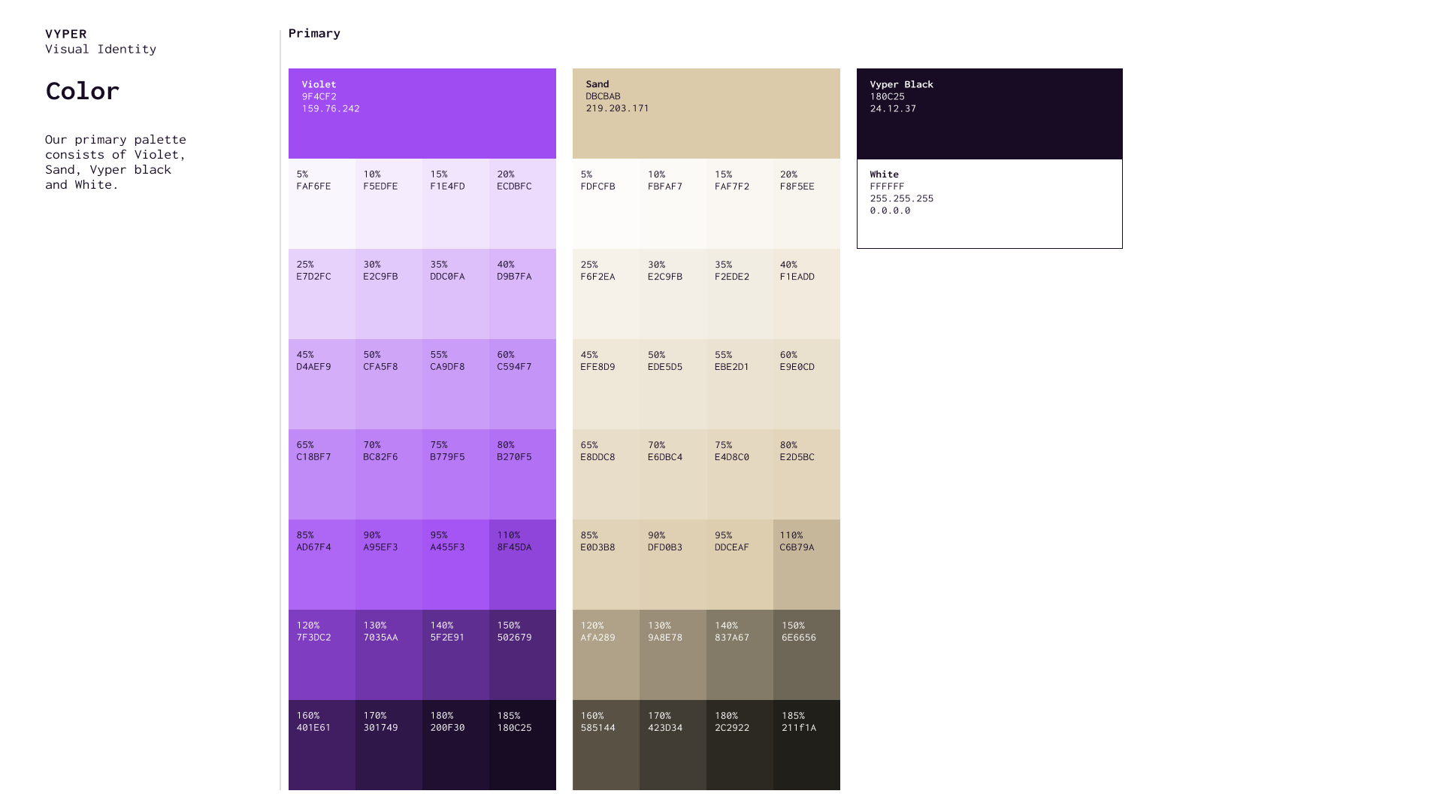Choose the sand 160% 585144 shade
The image size is (1443, 812).
click(x=606, y=745)
